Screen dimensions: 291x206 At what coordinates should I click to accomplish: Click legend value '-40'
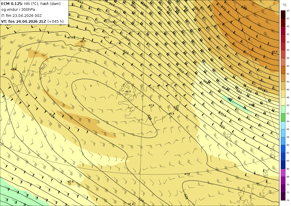(x=288, y=66)
